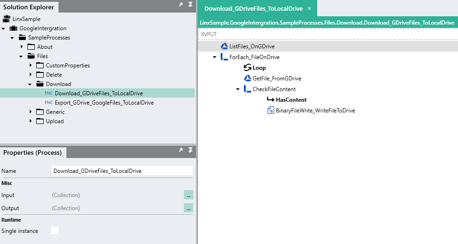Click the SampleProcesses open folder icon
The image size is (458, 244).
pos(22,37)
